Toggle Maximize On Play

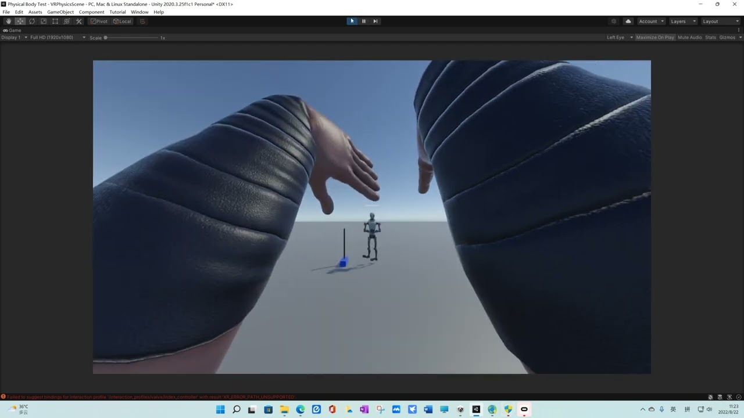(x=655, y=37)
